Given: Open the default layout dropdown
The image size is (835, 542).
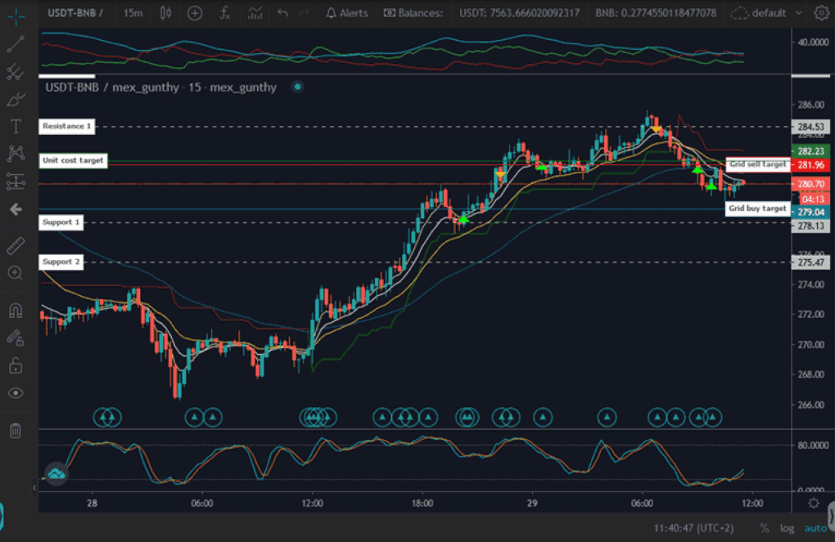Looking at the screenshot, I should coord(767,13).
